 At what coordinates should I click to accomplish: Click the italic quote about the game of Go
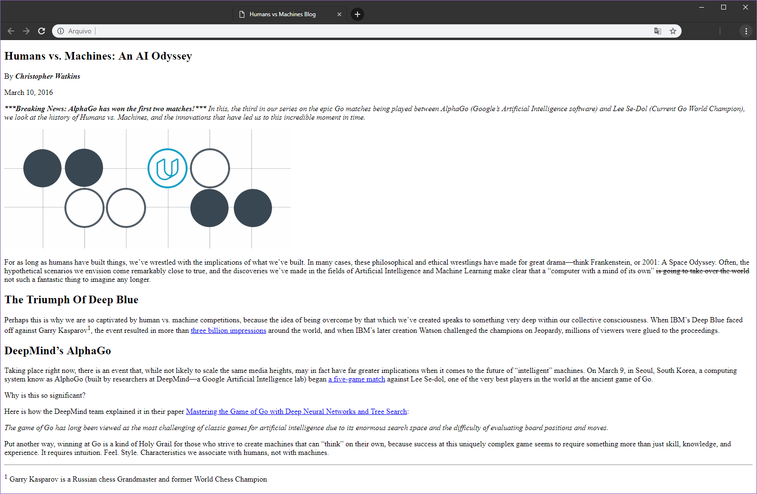click(x=306, y=428)
